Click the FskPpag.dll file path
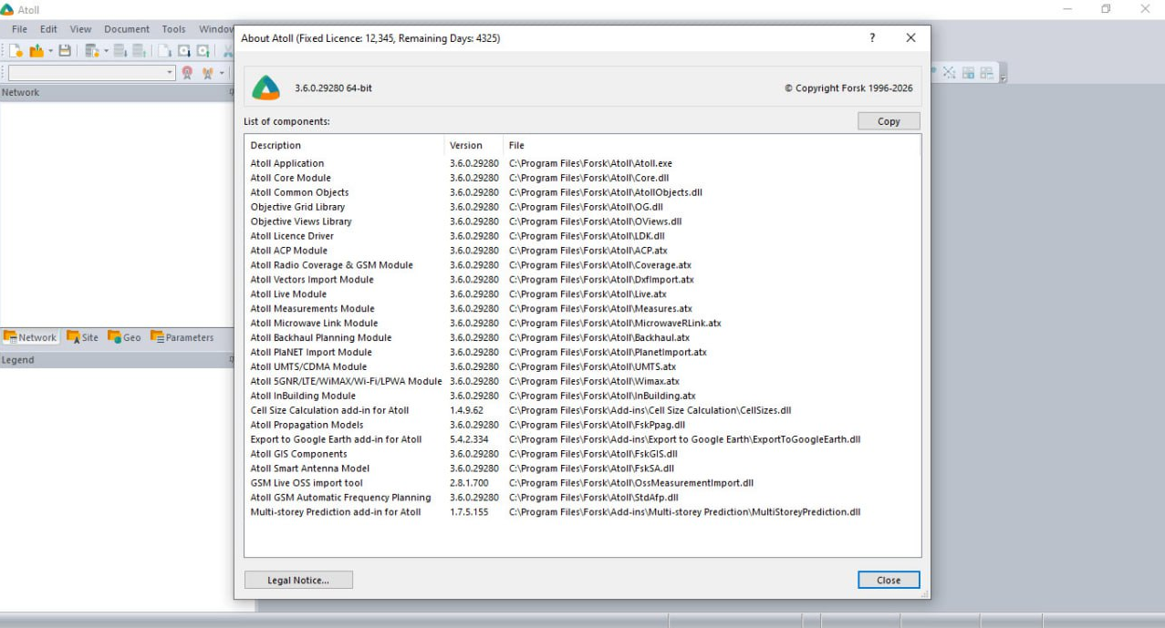This screenshot has height=628, width=1165. (597, 425)
